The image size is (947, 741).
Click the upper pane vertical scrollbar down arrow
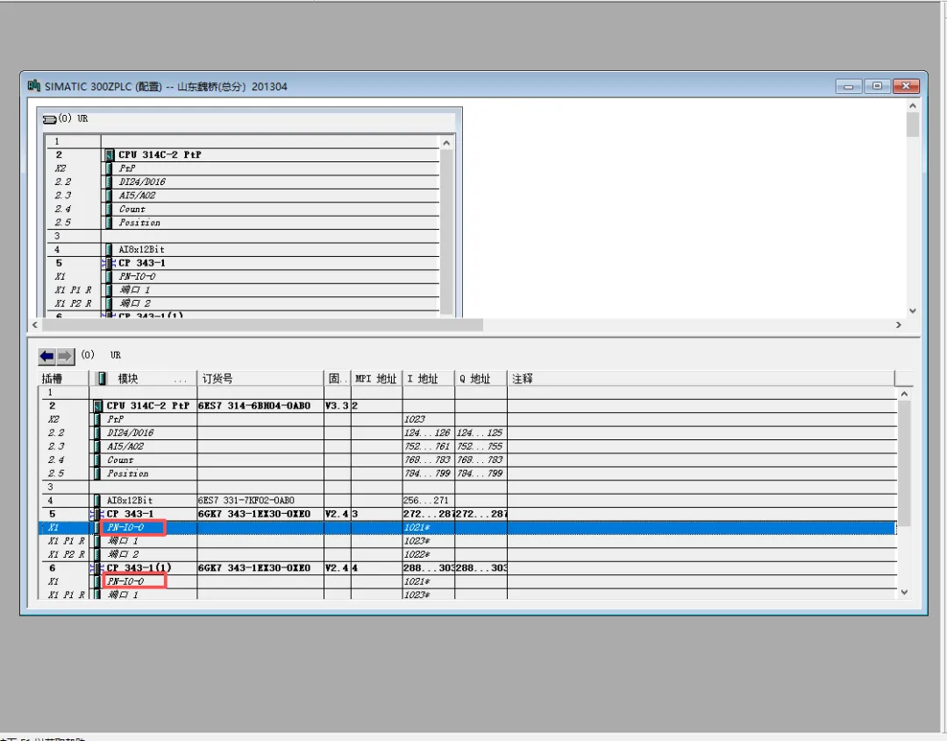tap(913, 311)
